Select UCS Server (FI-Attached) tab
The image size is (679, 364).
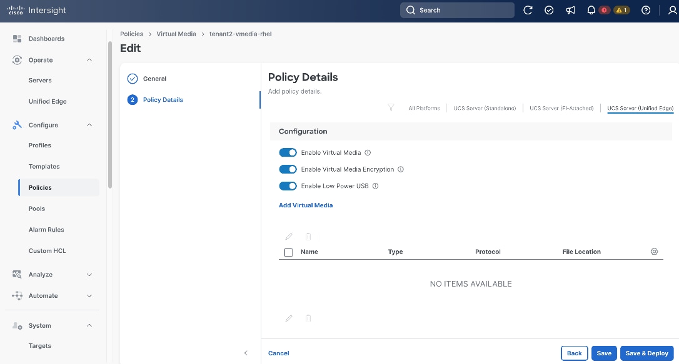561,108
